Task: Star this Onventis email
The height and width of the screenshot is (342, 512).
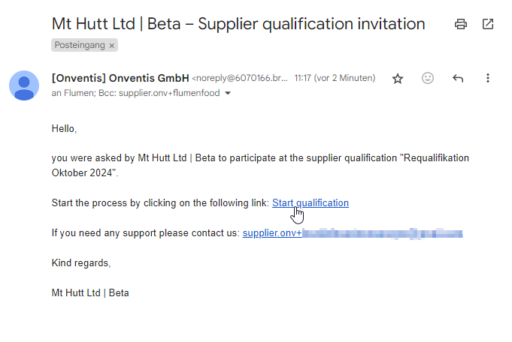Action: [398, 78]
